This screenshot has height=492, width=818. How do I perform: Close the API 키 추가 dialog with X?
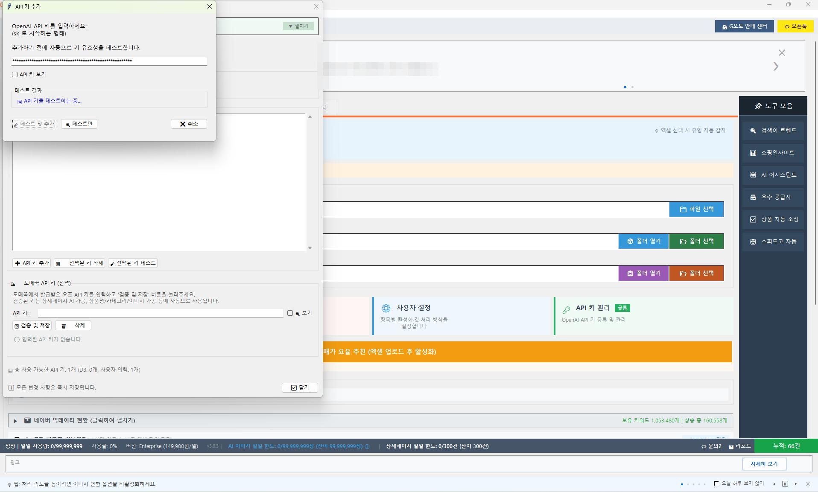pyautogui.click(x=210, y=6)
